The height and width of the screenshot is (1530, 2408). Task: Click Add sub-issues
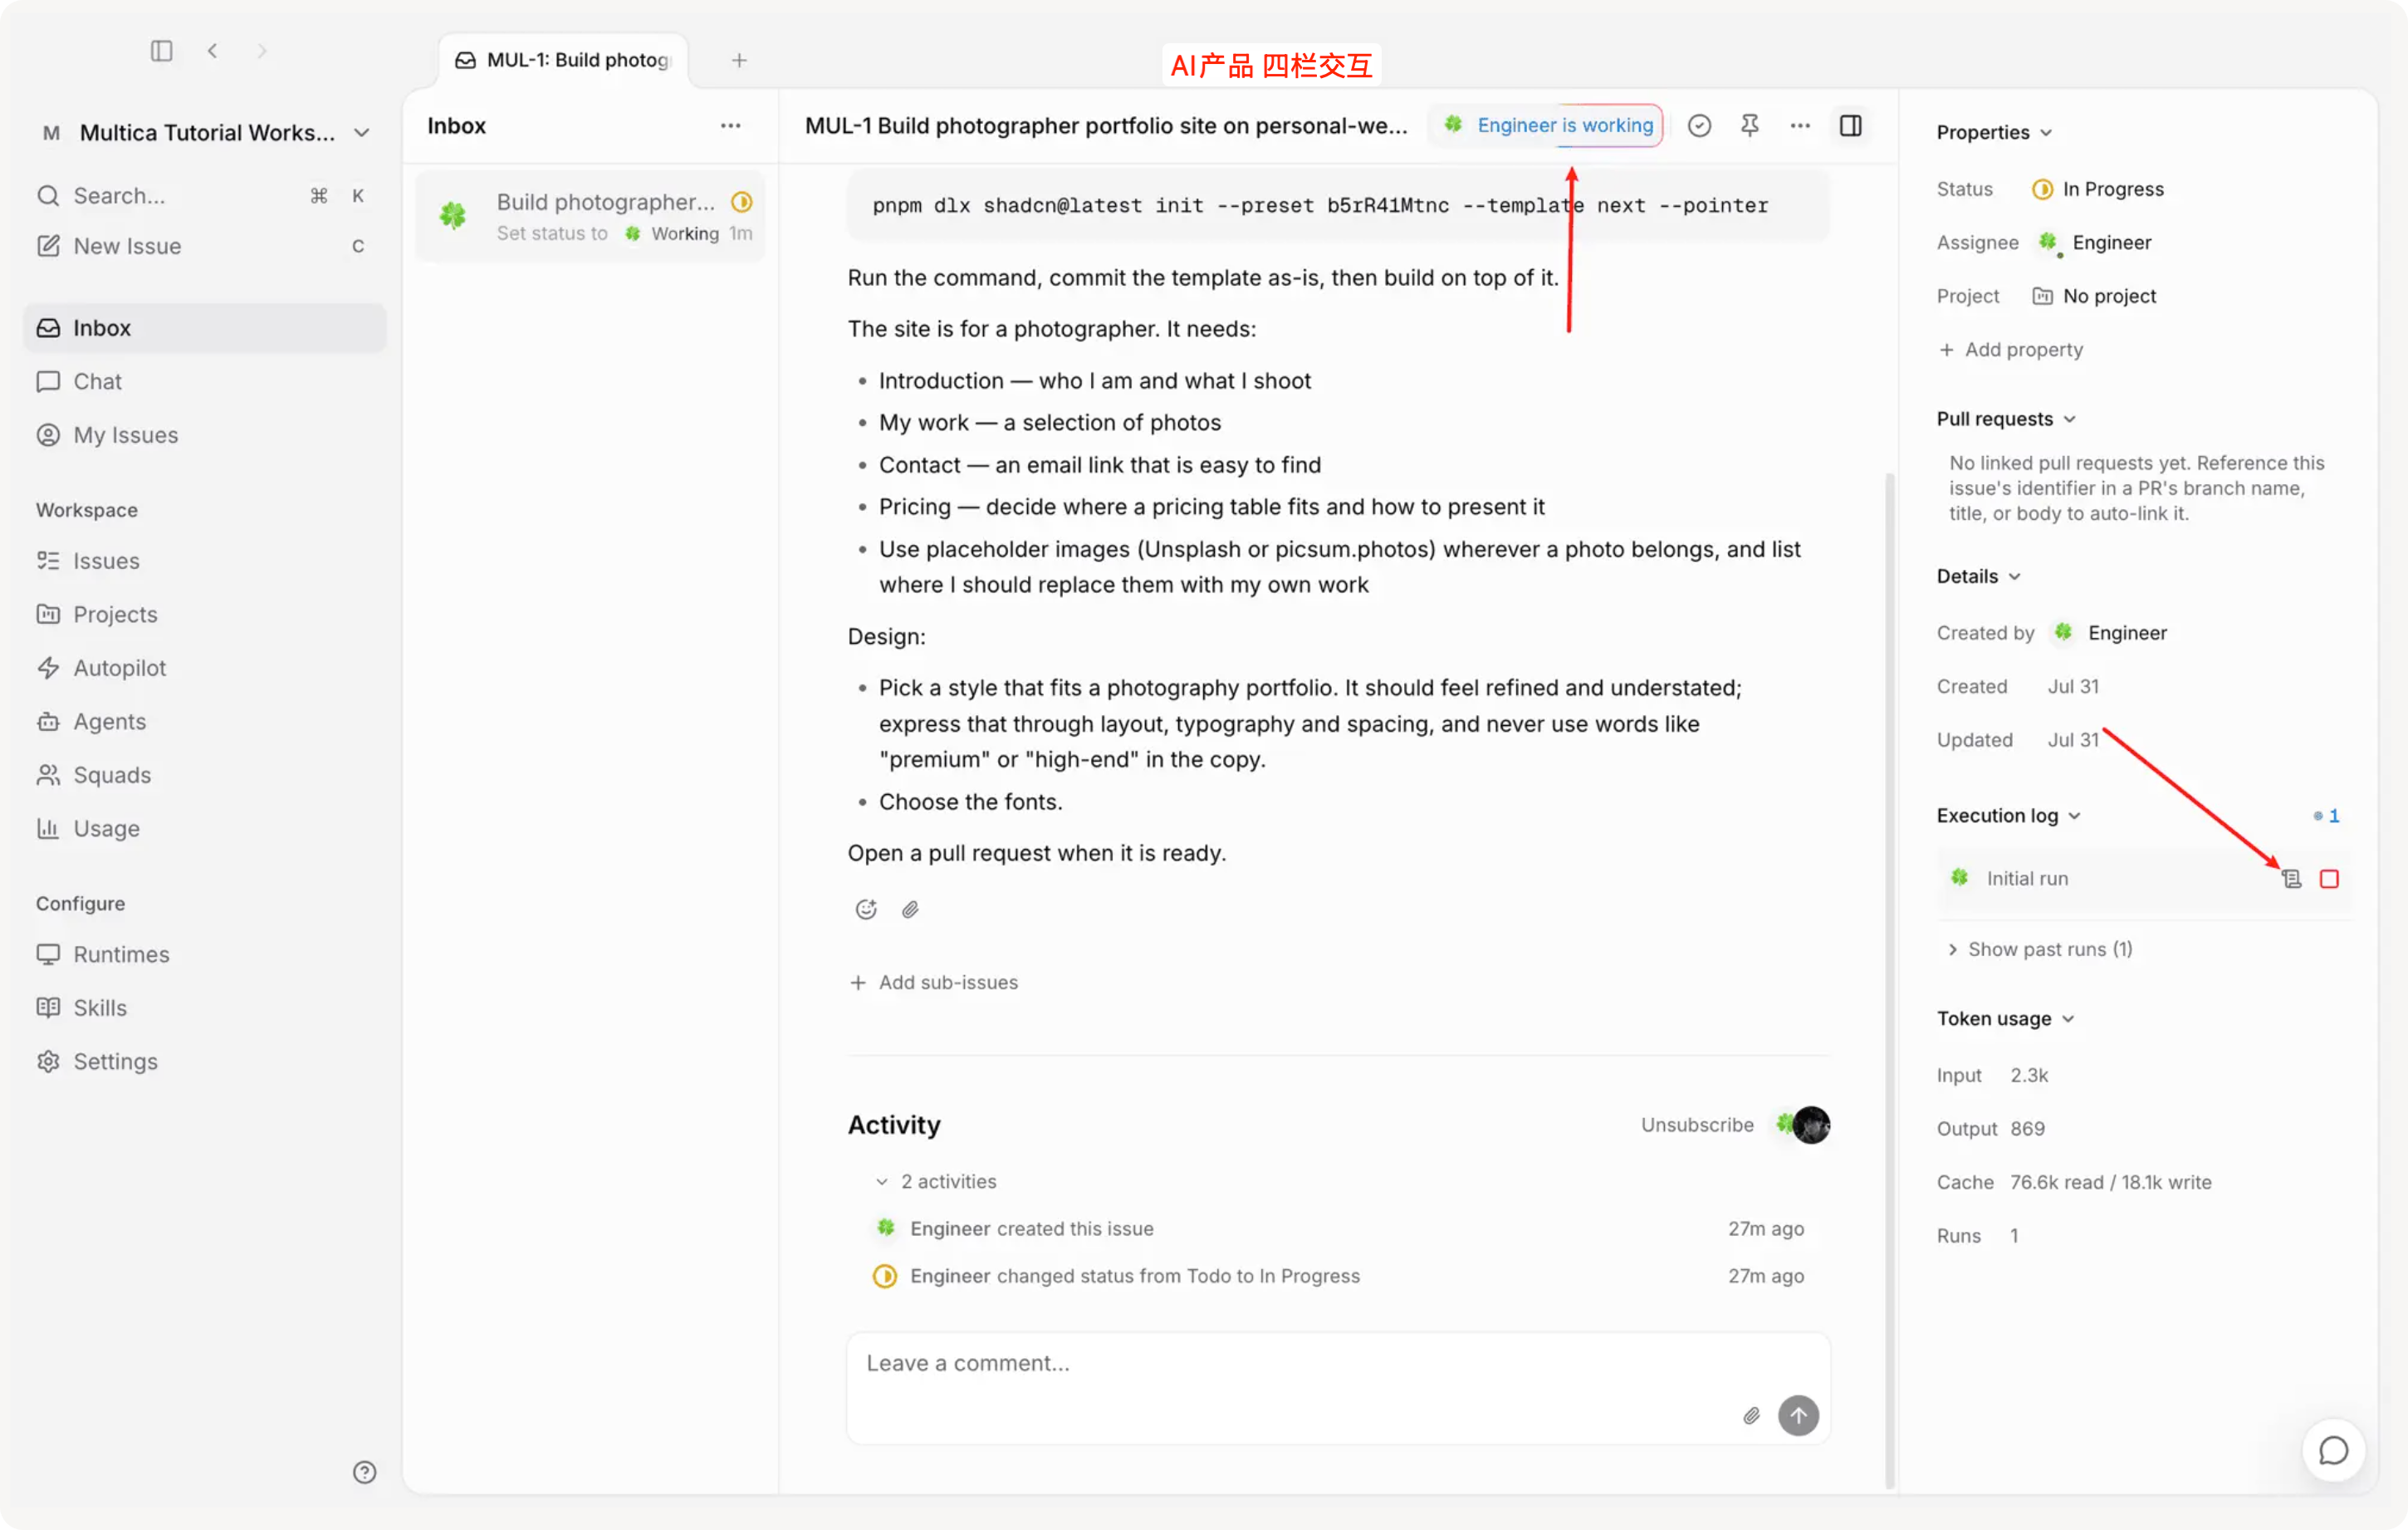point(933,983)
